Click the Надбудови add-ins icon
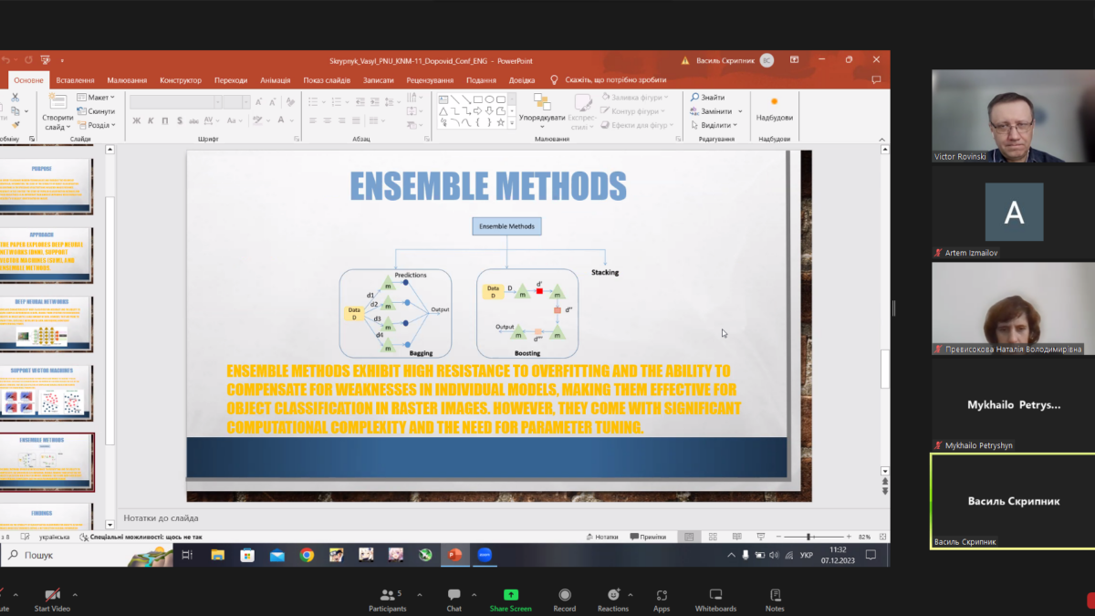Image resolution: width=1095 pixels, height=616 pixels. [775, 102]
